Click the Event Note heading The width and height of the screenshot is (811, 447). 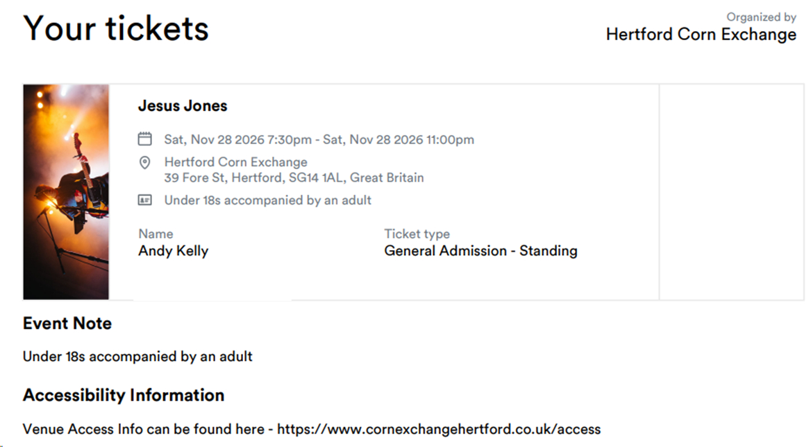(67, 324)
